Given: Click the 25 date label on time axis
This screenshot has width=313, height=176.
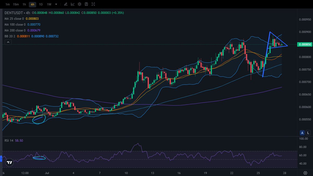Looking at the screenshot, I should [x=258, y=173].
